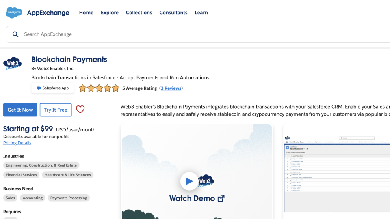The height and width of the screenshot is (219, 390).
Task: Click "Discounts available for nonprofits" text
Action: pyautogui.click(x=36, y=137)
